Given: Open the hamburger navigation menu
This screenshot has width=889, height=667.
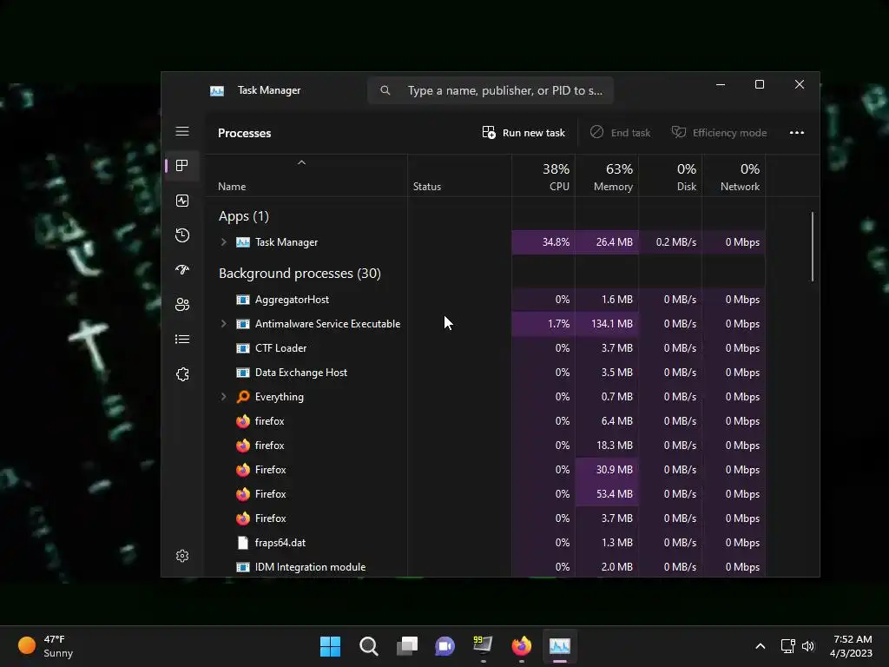Looking at the screenshot, I should coord(182,132).
